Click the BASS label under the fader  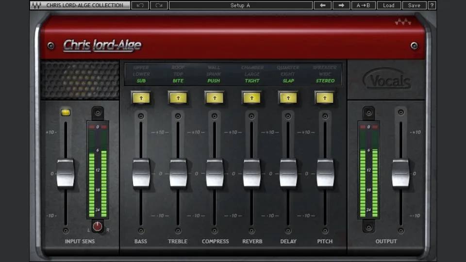click(141, 241)
